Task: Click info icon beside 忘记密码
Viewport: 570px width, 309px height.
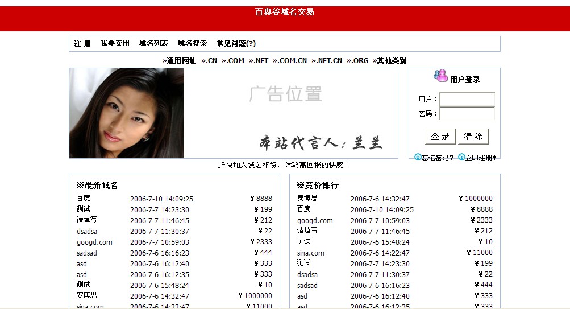Action: click(x=418, y=157)
